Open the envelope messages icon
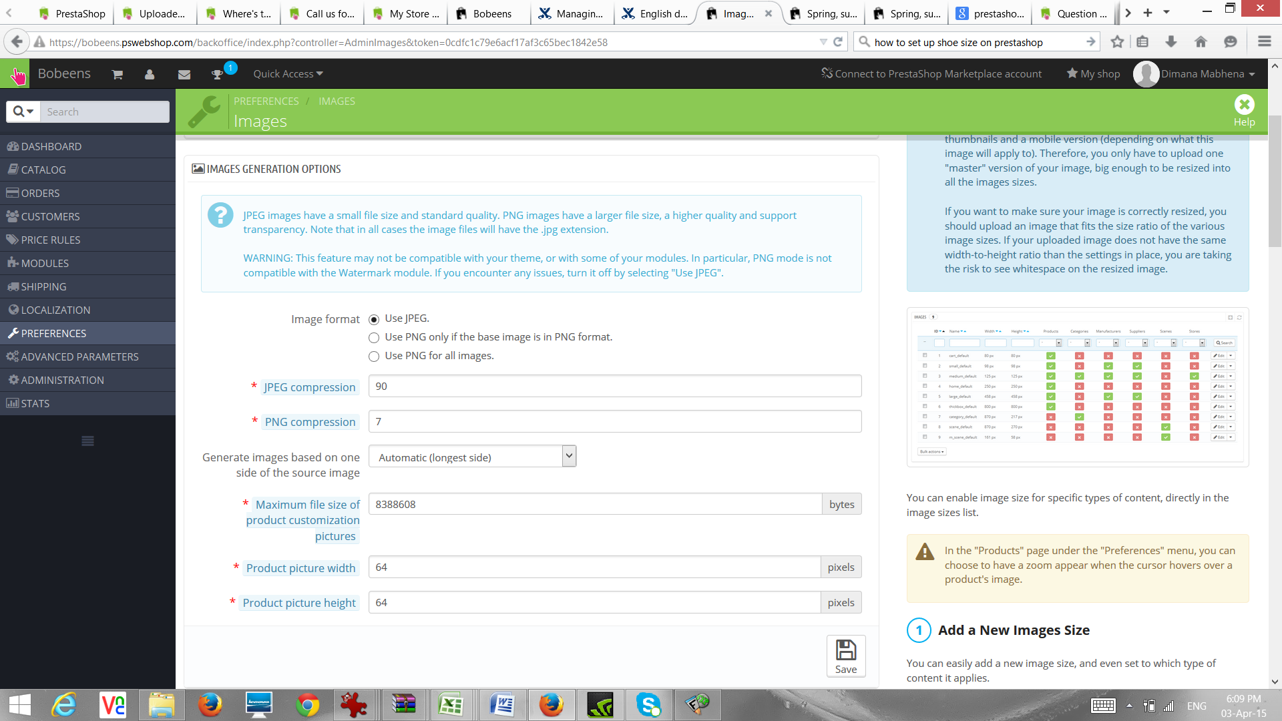This screenshot has height=721, width=1282. (184, 74)
